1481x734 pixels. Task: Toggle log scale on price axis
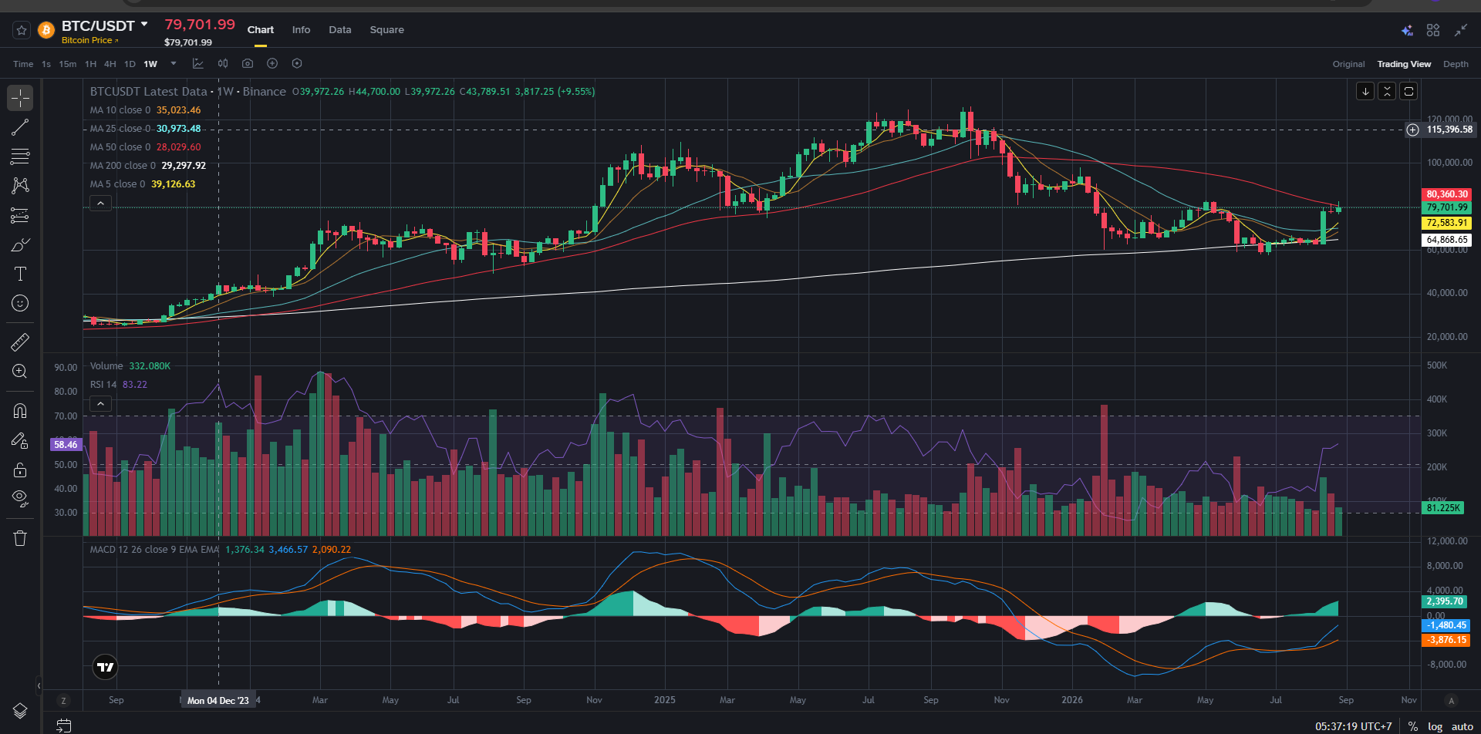coord(1435,726)
